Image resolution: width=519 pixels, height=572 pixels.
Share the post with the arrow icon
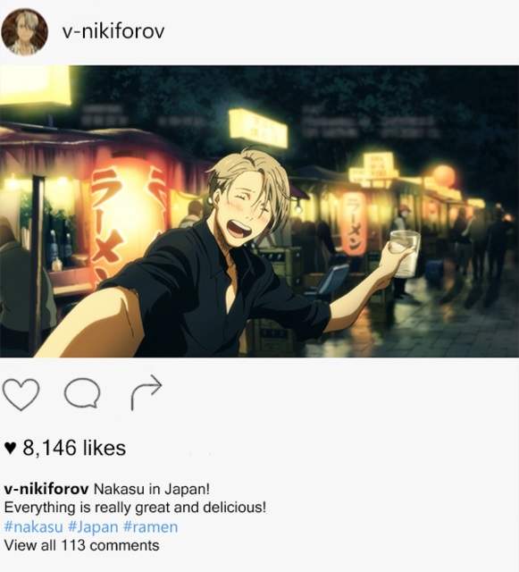coord(146,392)
